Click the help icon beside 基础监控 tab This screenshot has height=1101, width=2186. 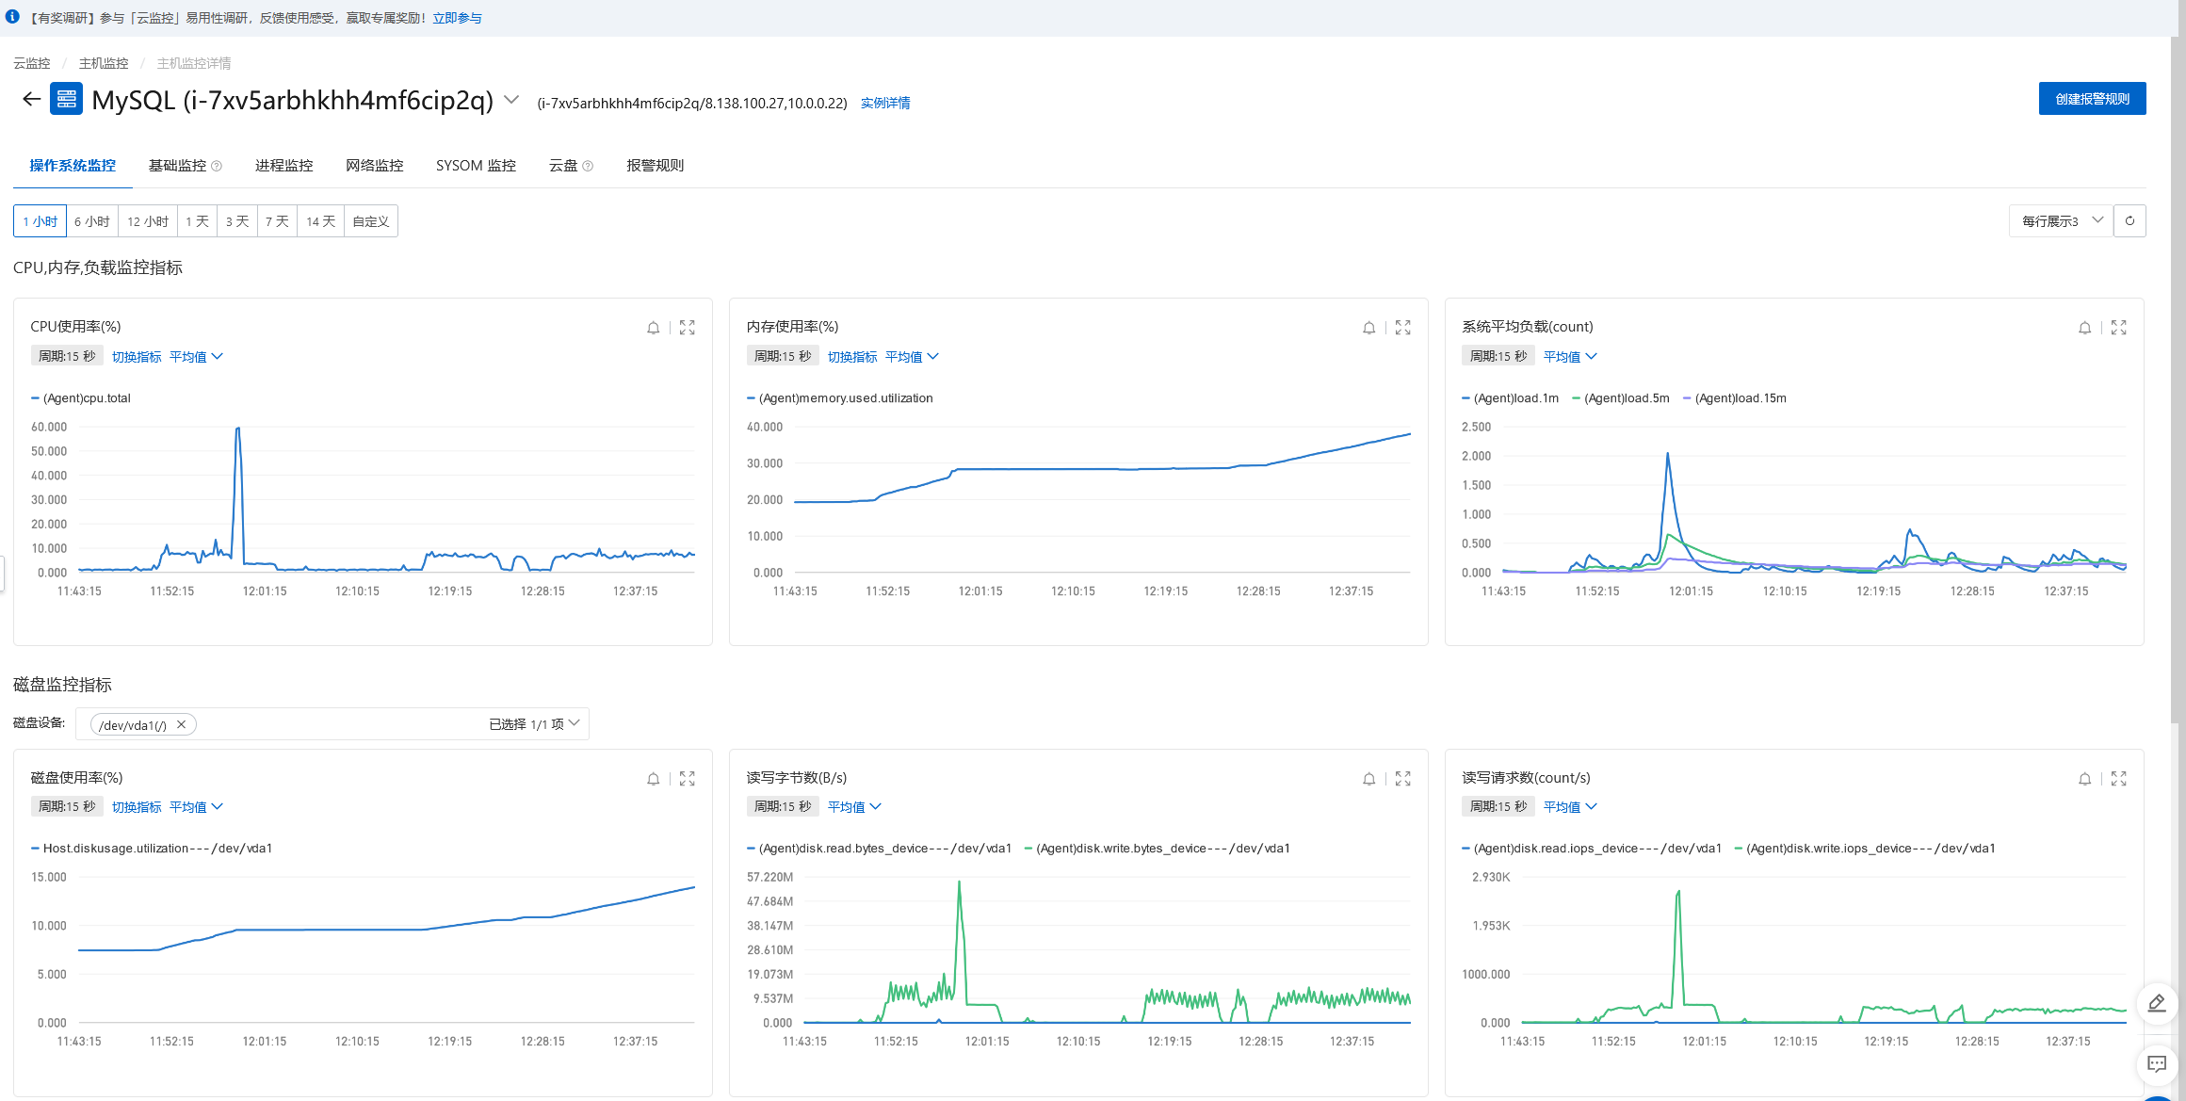pos(217,167)
